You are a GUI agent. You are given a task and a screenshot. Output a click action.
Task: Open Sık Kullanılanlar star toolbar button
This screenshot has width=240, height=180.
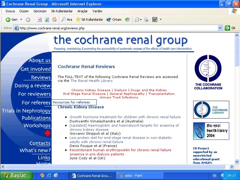tap(89, 19)
